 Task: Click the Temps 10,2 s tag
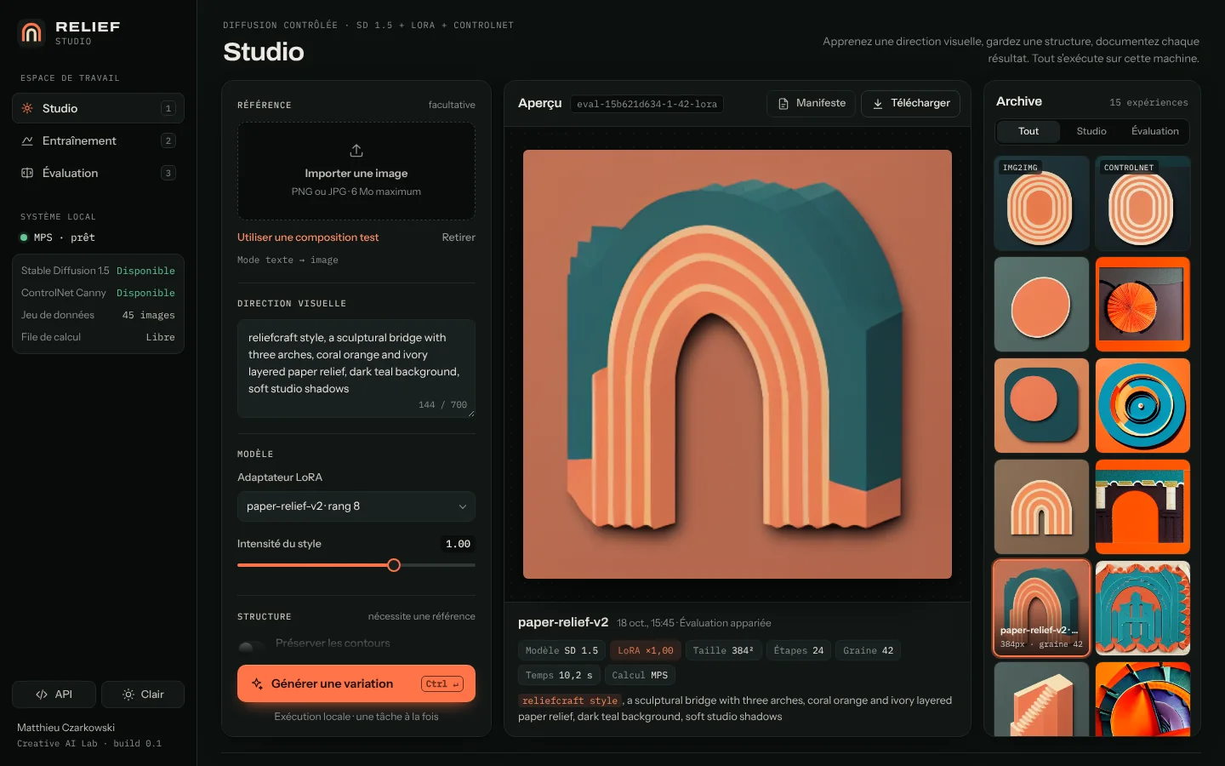pos(559,676)
